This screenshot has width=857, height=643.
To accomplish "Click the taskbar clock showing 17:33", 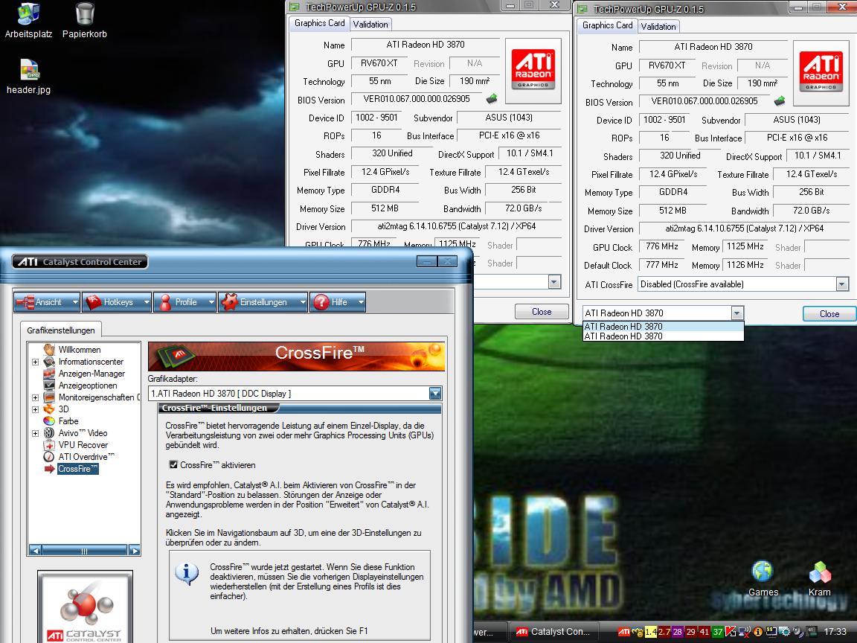I will (835, 632).
